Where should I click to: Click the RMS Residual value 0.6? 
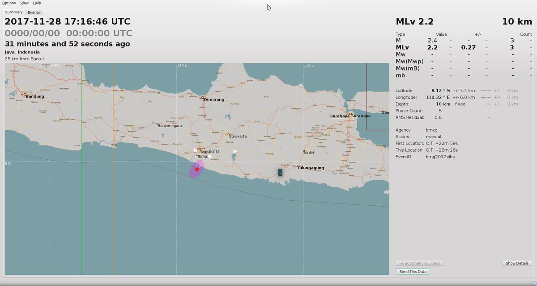pos(438,117)
